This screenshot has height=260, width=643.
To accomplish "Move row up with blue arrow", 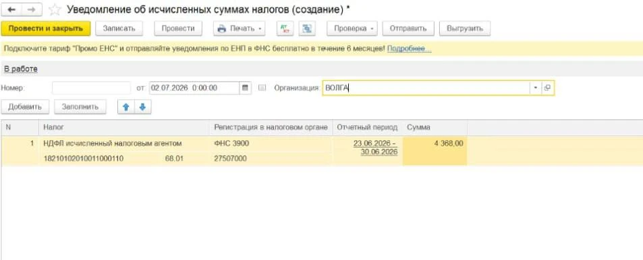I will click(x=126, y=107).
